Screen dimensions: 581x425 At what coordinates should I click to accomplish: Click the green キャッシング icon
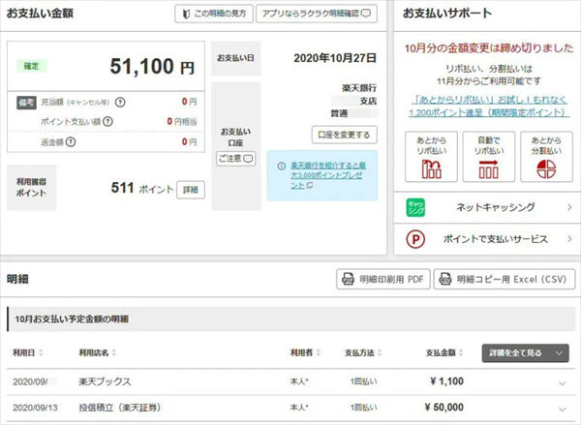[415, 207]
